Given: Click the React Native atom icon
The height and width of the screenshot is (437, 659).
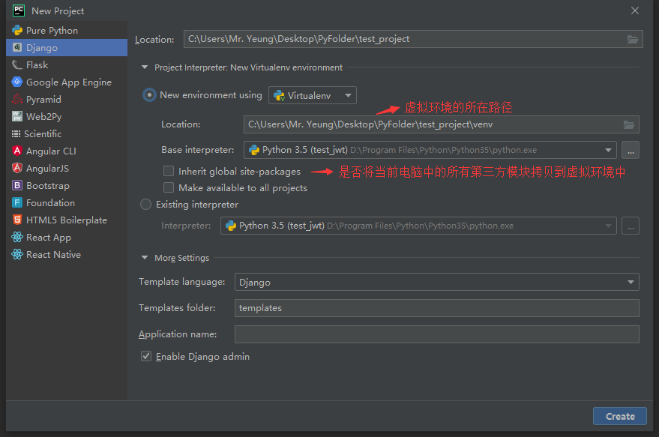Looking at the screenshot, I should (17, 254).
